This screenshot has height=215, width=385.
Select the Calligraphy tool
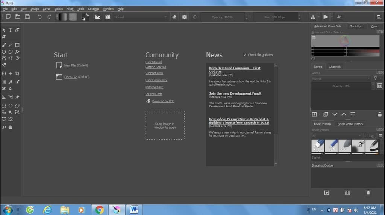pos(4,36)
